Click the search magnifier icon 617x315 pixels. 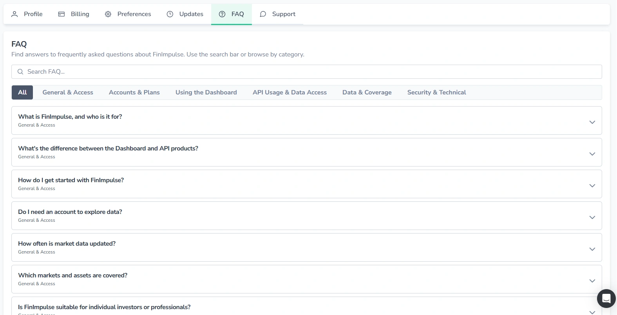pyautogui.click(x=20, y=72)
